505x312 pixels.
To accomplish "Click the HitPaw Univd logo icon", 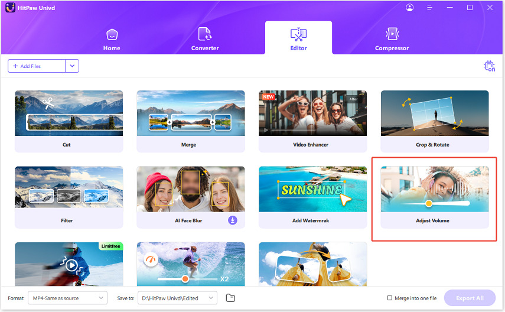I will (x=11, y=8).
